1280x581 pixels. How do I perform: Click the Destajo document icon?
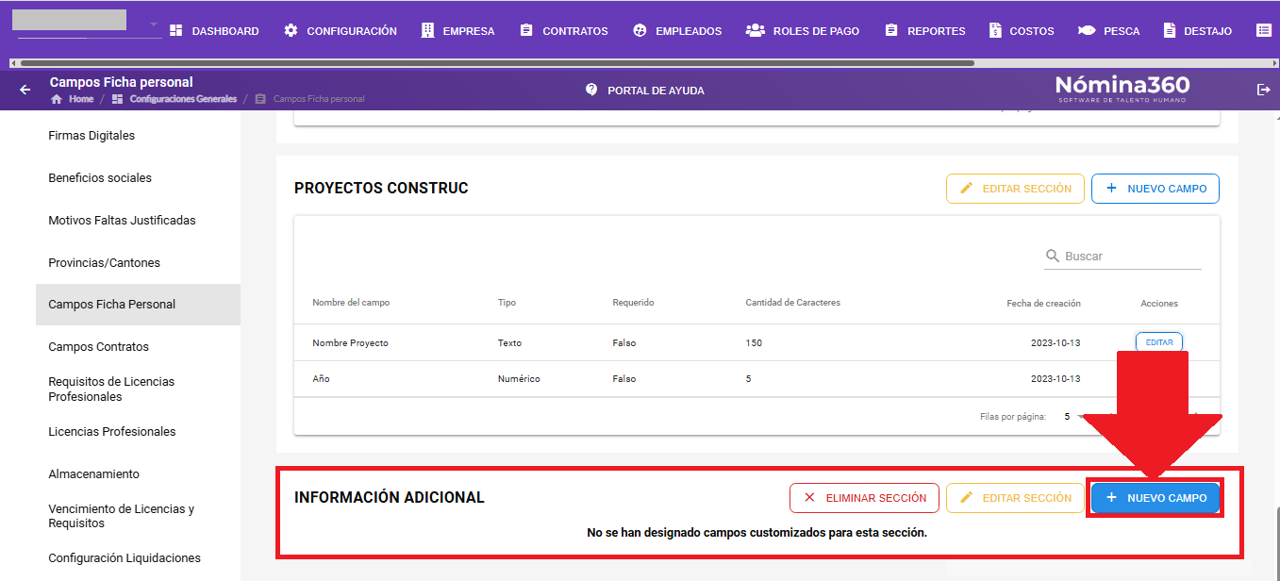click(x=1170, y=31)
